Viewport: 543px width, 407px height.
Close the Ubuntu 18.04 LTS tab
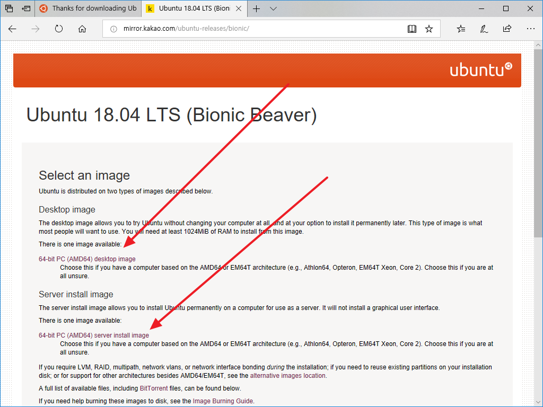(239, 8)
